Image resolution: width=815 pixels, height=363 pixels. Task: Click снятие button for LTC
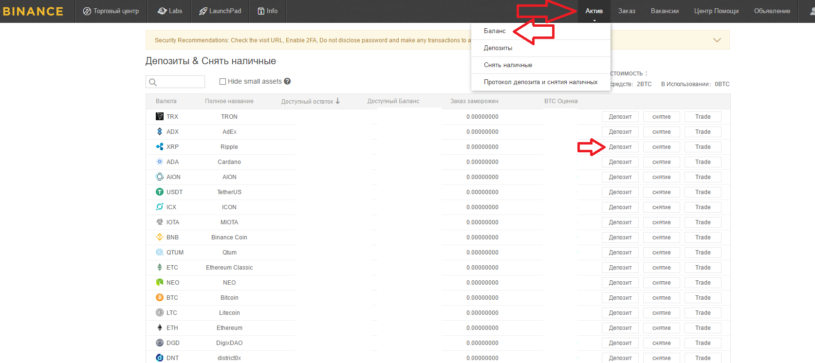[662, 313]
